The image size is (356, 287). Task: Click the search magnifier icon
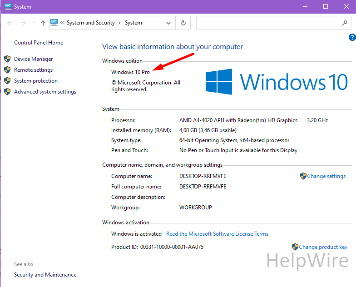click(x=345, y=23)
